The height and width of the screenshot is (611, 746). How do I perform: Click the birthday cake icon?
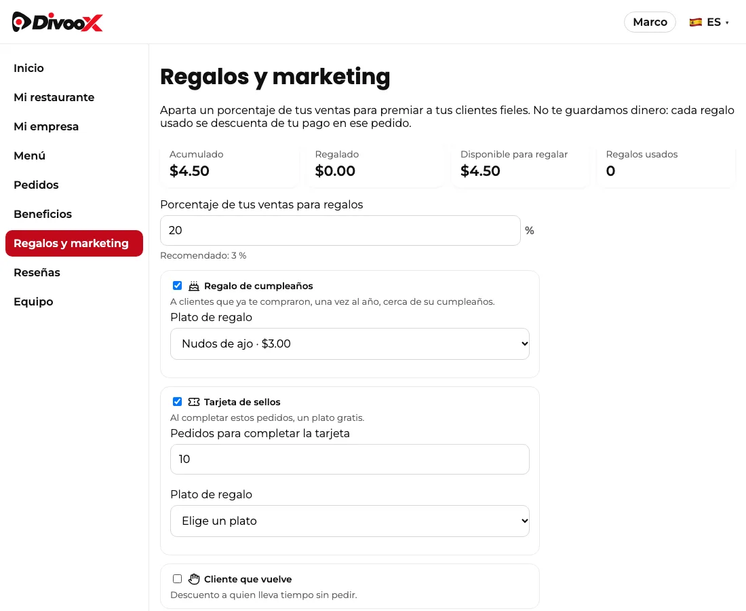194,286
